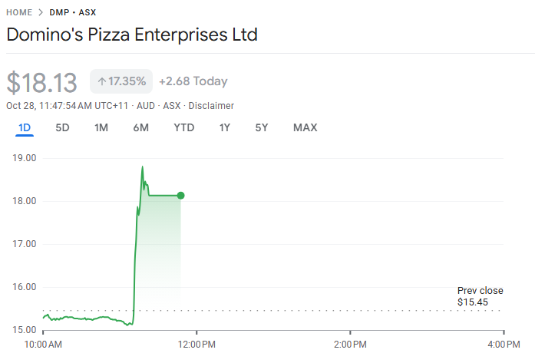The height and width of the screenshot is (363, 535).
Task: Show the 1M price history
Action: tap(101, 127)
